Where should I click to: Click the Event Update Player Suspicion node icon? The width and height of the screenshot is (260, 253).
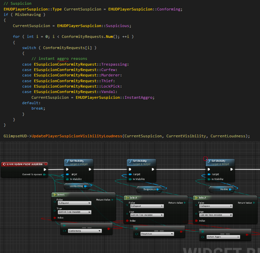click(4, 164)
